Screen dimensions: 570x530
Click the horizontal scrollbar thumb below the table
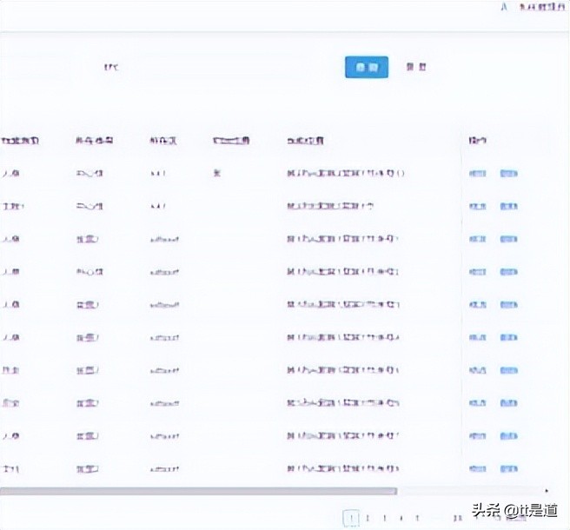[198, 492]
